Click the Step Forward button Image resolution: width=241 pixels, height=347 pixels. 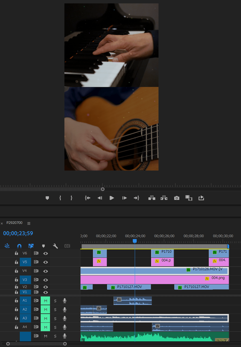click(x=124, y=198)
